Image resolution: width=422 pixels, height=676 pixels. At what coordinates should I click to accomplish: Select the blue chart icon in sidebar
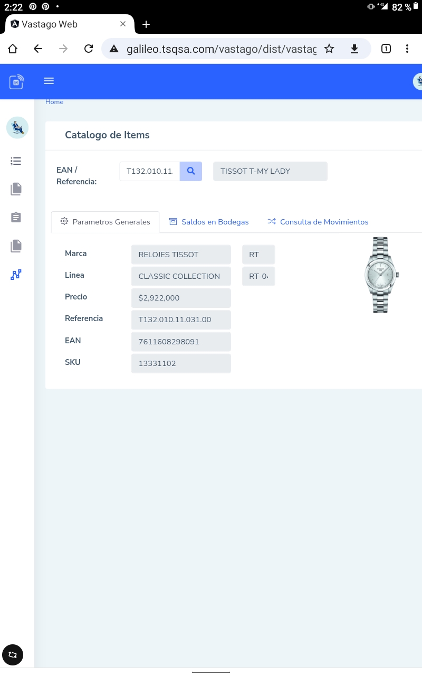pyautogui.click(x=16, y=275)
